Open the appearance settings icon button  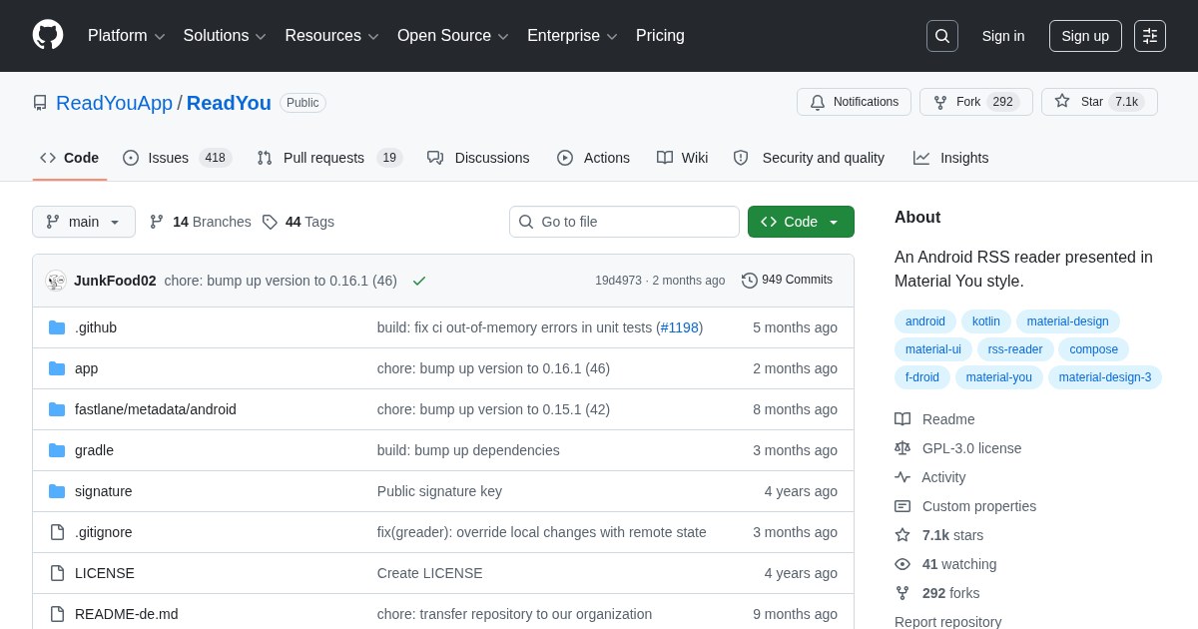point(1150,36)
